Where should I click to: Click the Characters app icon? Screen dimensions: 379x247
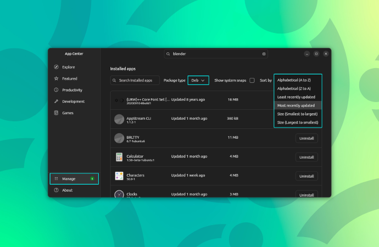tap(119, 176)
